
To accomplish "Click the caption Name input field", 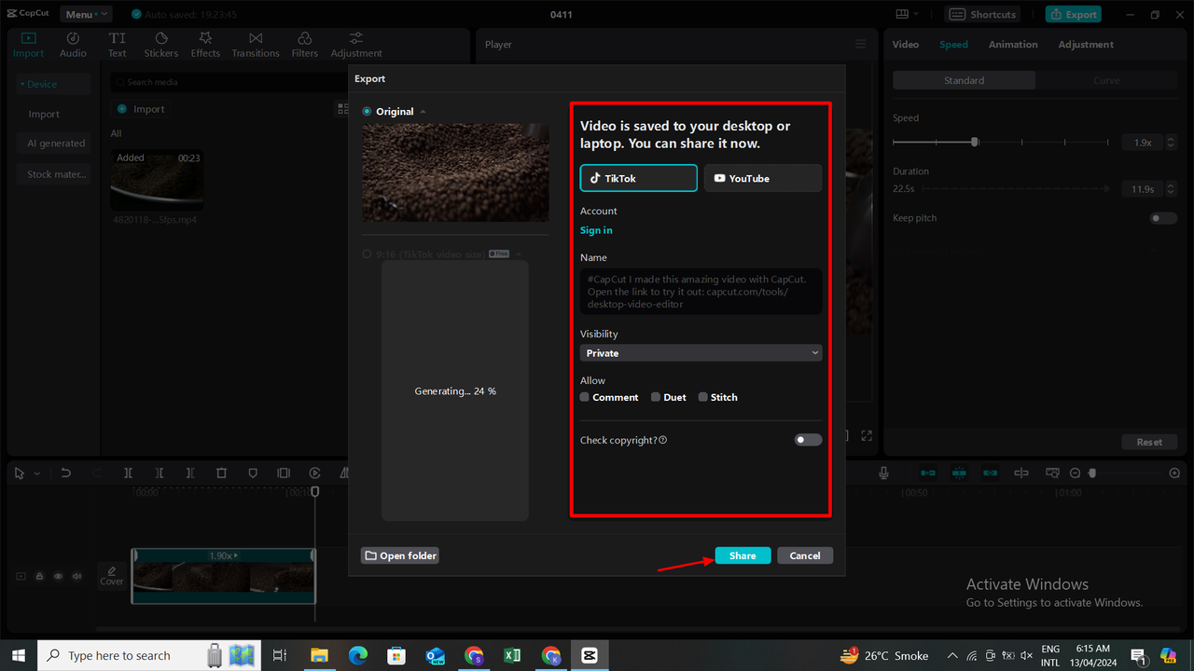I will point(700,291).
